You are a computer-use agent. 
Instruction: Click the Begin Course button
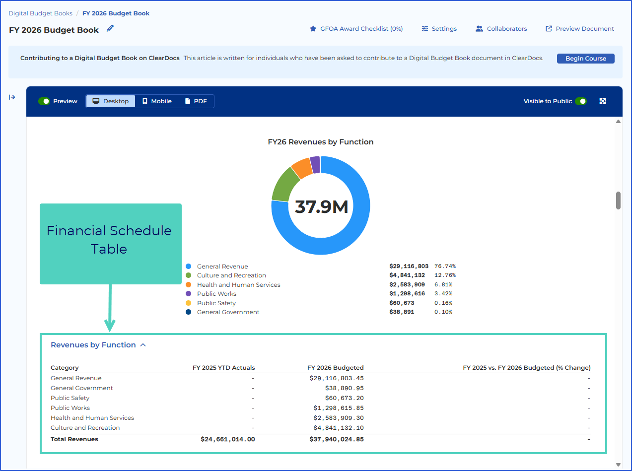586,59
